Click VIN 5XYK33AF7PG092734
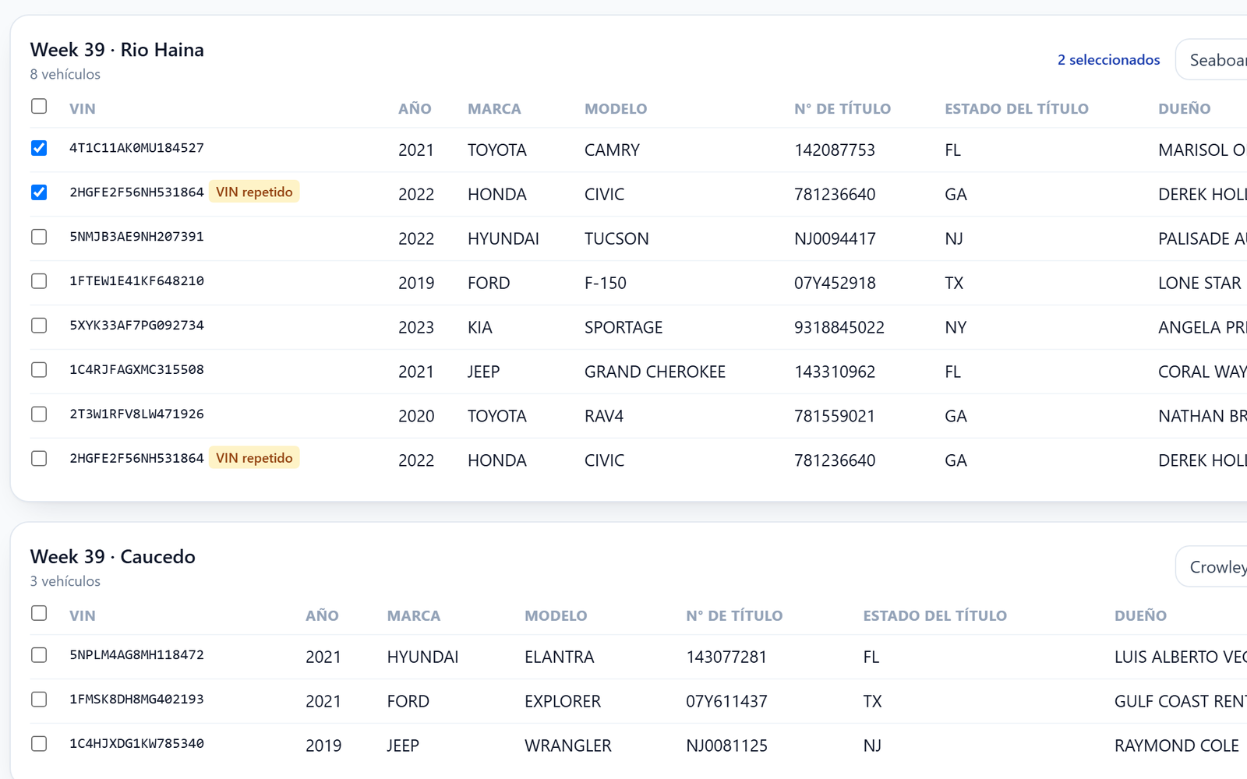The height and width of the screenshot is (779, 1247). coord(136,326)
